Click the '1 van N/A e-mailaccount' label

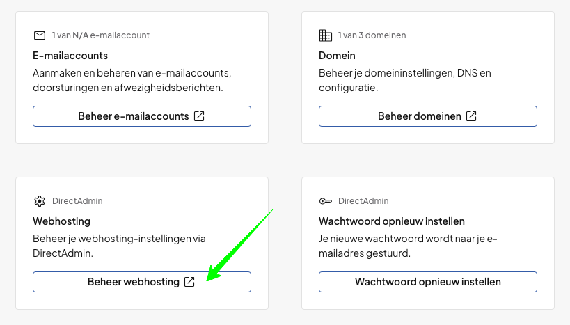101,35
